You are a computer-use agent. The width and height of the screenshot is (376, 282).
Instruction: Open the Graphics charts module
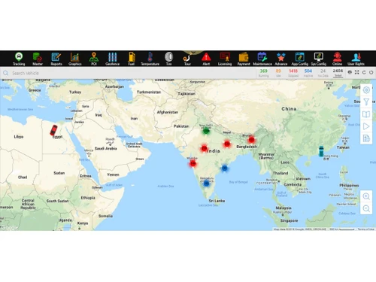[75, 59]
